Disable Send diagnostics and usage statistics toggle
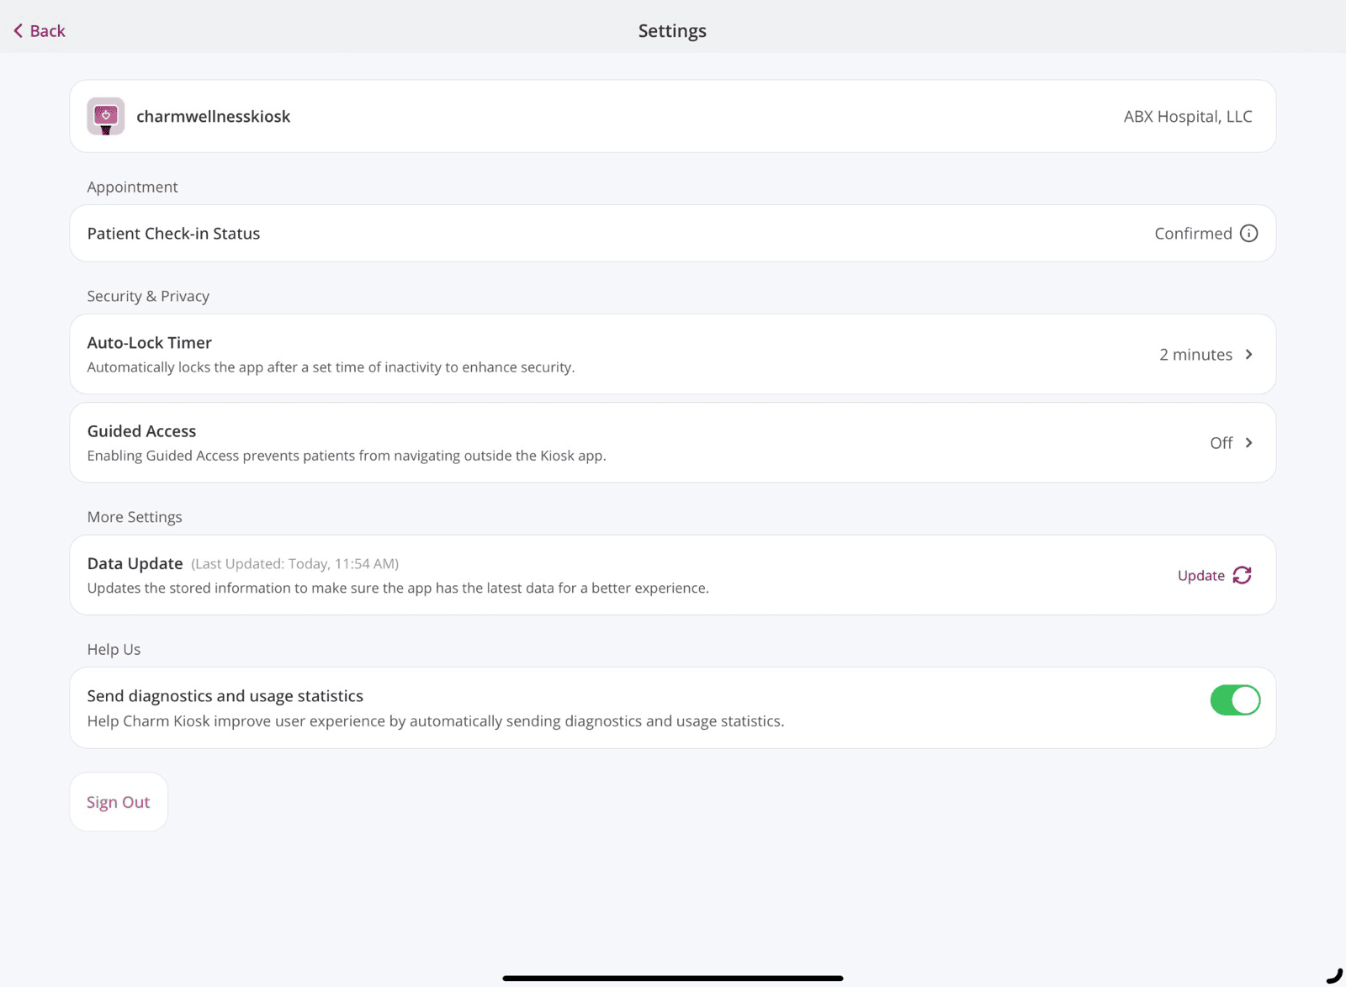Viewport: 1346px width, 987px height. (x=1234, y=699)
